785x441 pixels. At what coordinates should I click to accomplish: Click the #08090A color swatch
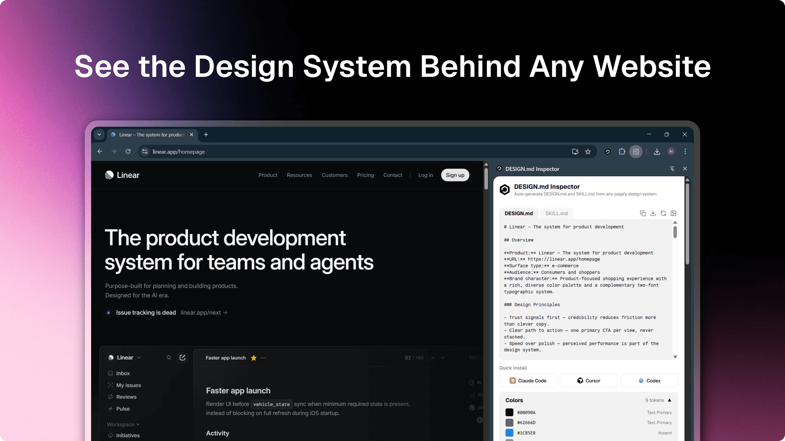point(509,412)
